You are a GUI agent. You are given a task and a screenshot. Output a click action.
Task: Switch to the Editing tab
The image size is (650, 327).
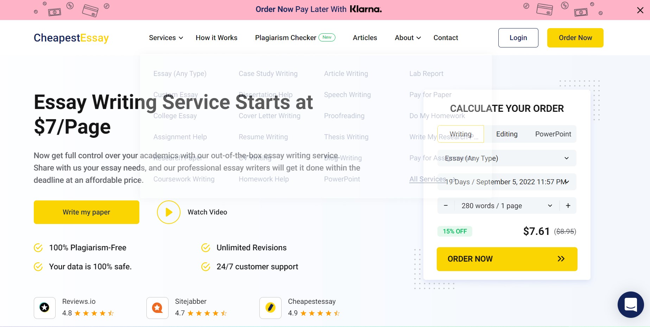click(507, 134)
